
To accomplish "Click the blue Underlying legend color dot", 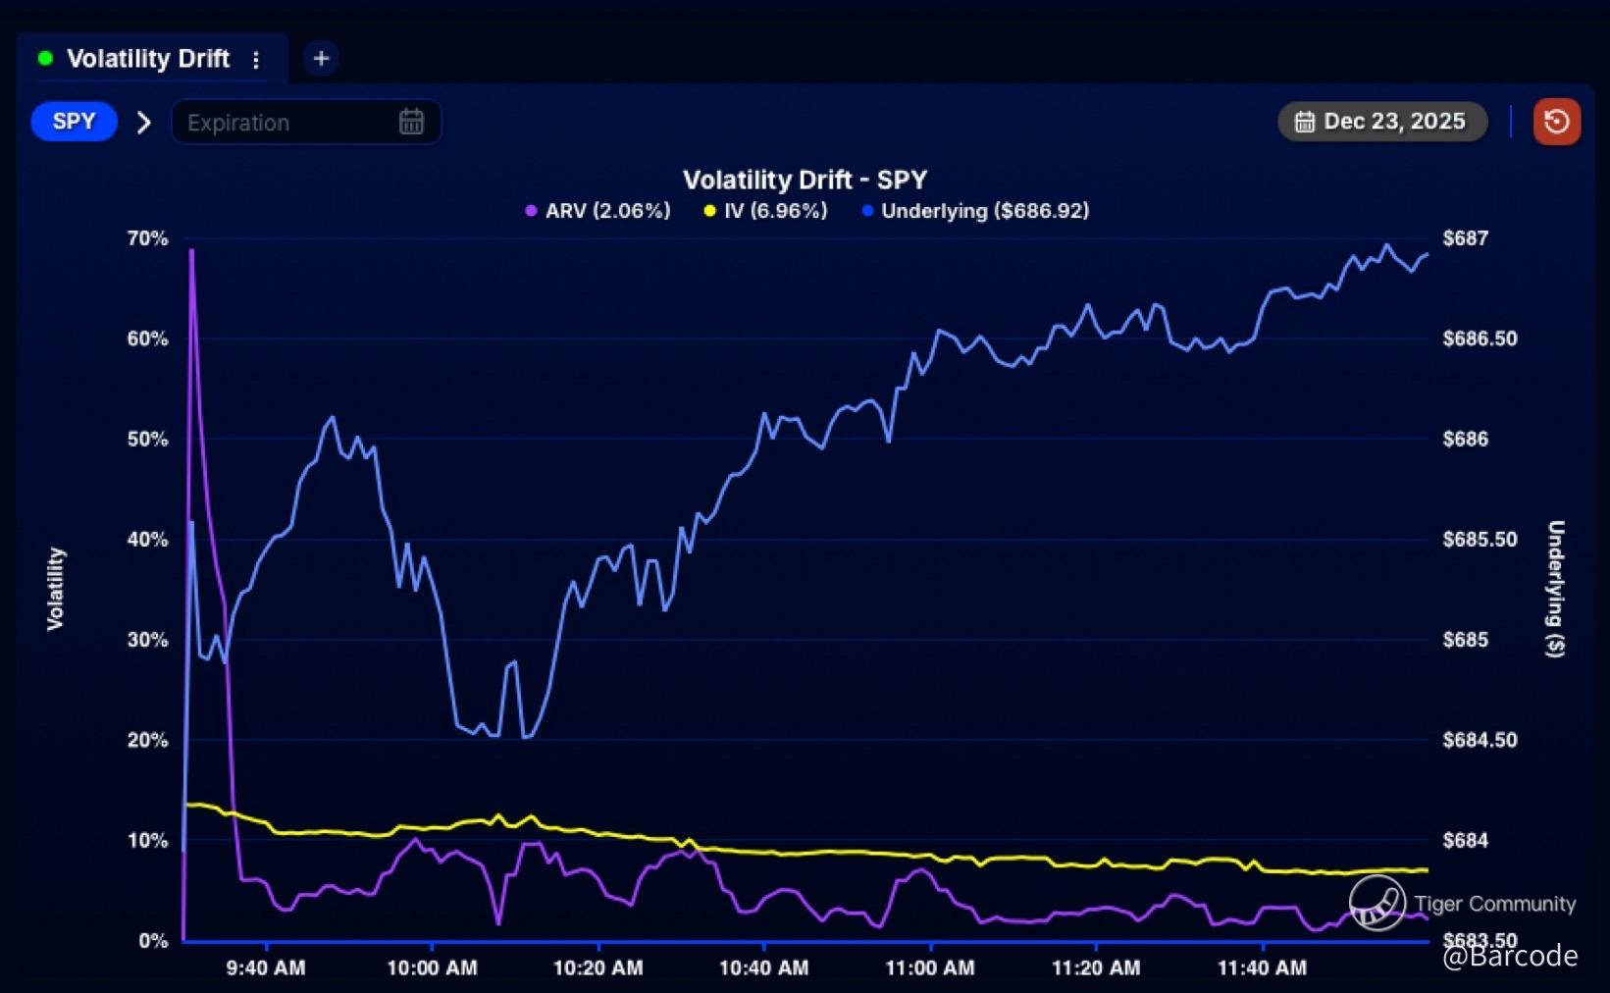I will (867, 211).
